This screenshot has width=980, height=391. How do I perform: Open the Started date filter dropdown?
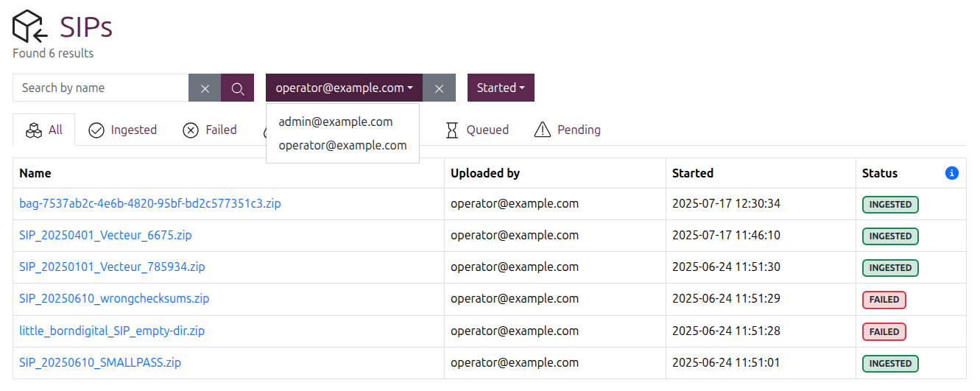click(x=501, y=88)
